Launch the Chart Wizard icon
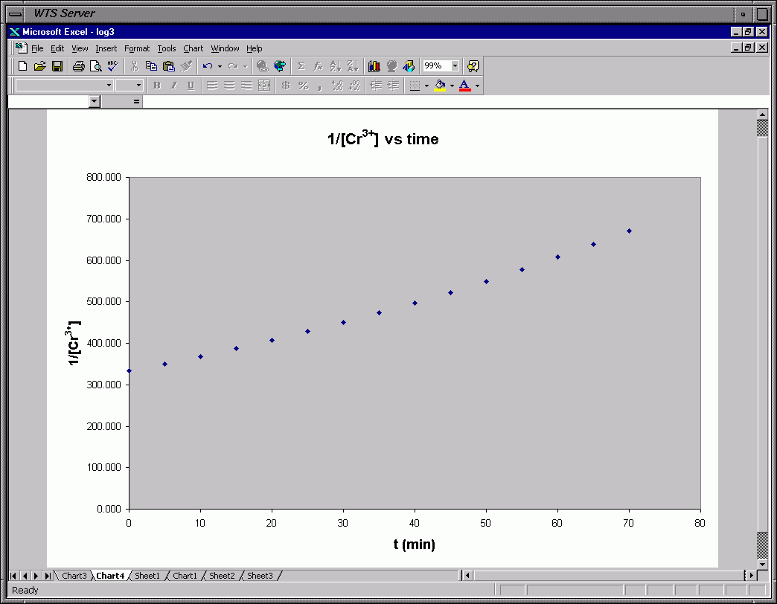Image resolution: width=777 pixels, height=604 pixels. pyautogui.click(x=374, y=66)
